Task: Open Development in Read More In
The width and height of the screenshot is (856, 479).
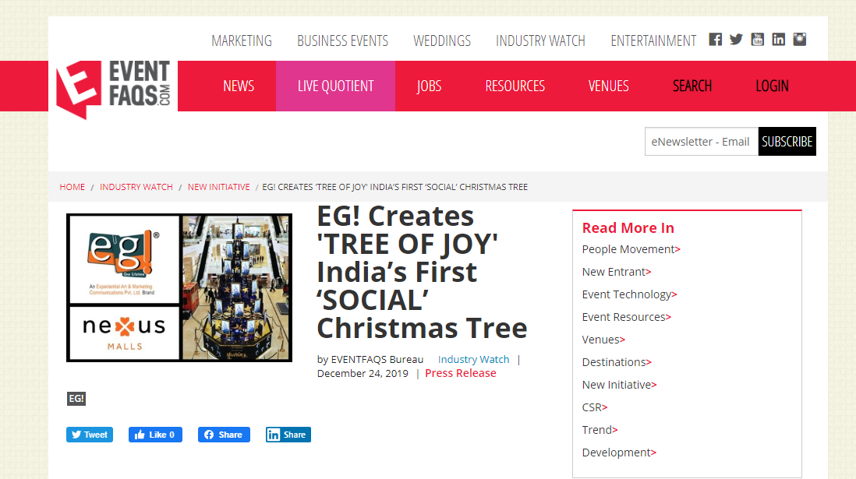Action: (619, 453)
